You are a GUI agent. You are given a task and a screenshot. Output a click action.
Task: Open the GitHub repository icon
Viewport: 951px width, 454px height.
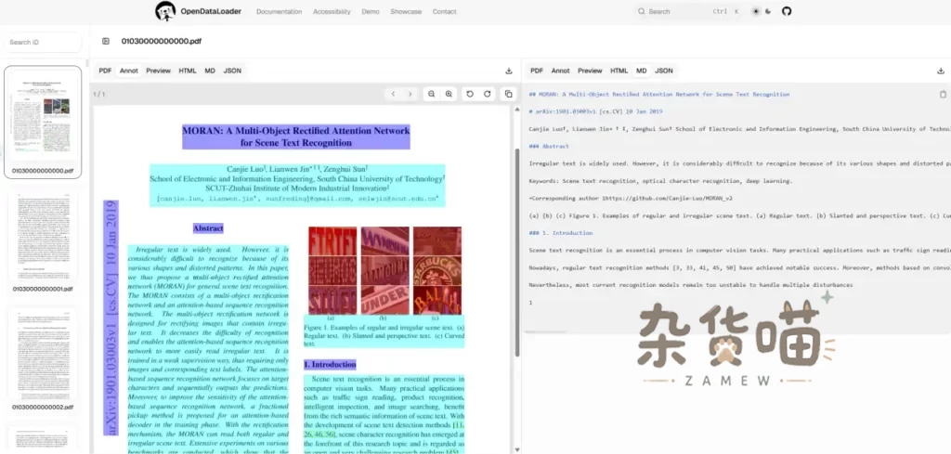(787, 11)
